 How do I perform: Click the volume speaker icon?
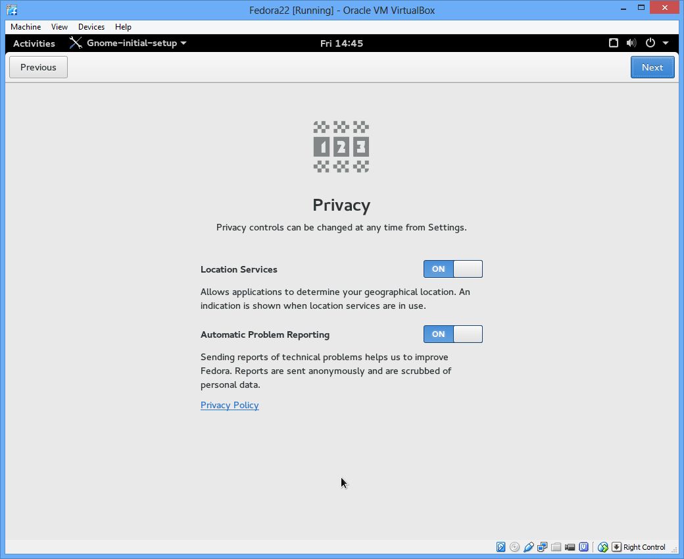pos(631,43)
